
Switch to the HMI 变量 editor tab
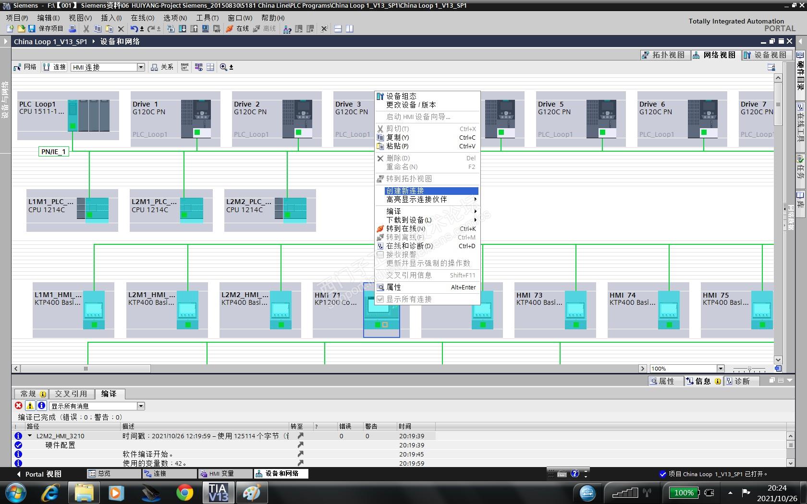click(225, 474)
